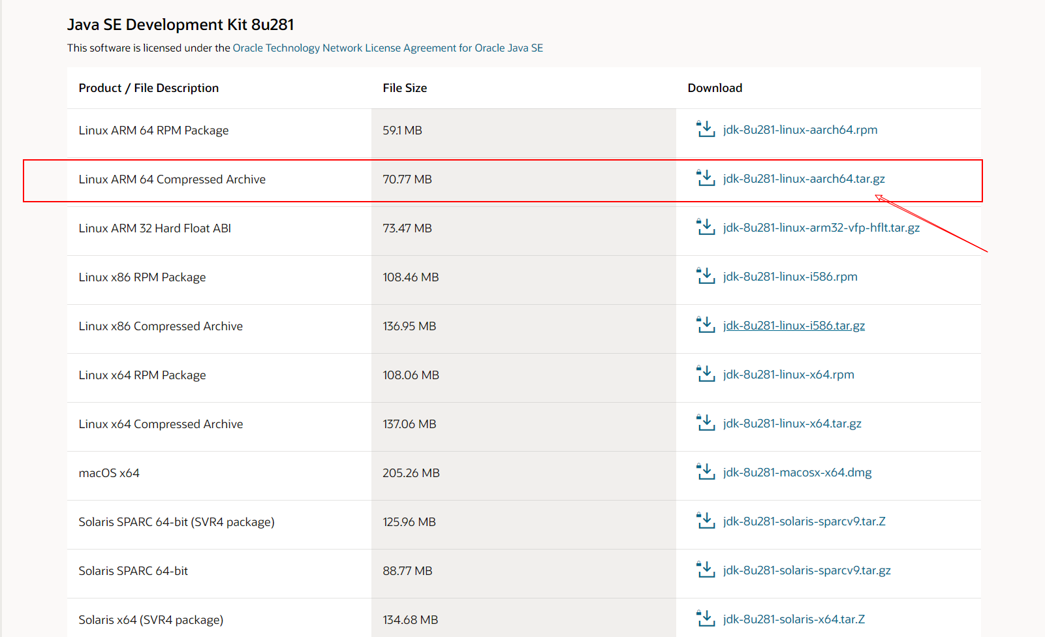1045x637 pixels.
Task: Download jdk-8u281-linux-x64.tar.gz link
Action: click(x=792, y=424)
